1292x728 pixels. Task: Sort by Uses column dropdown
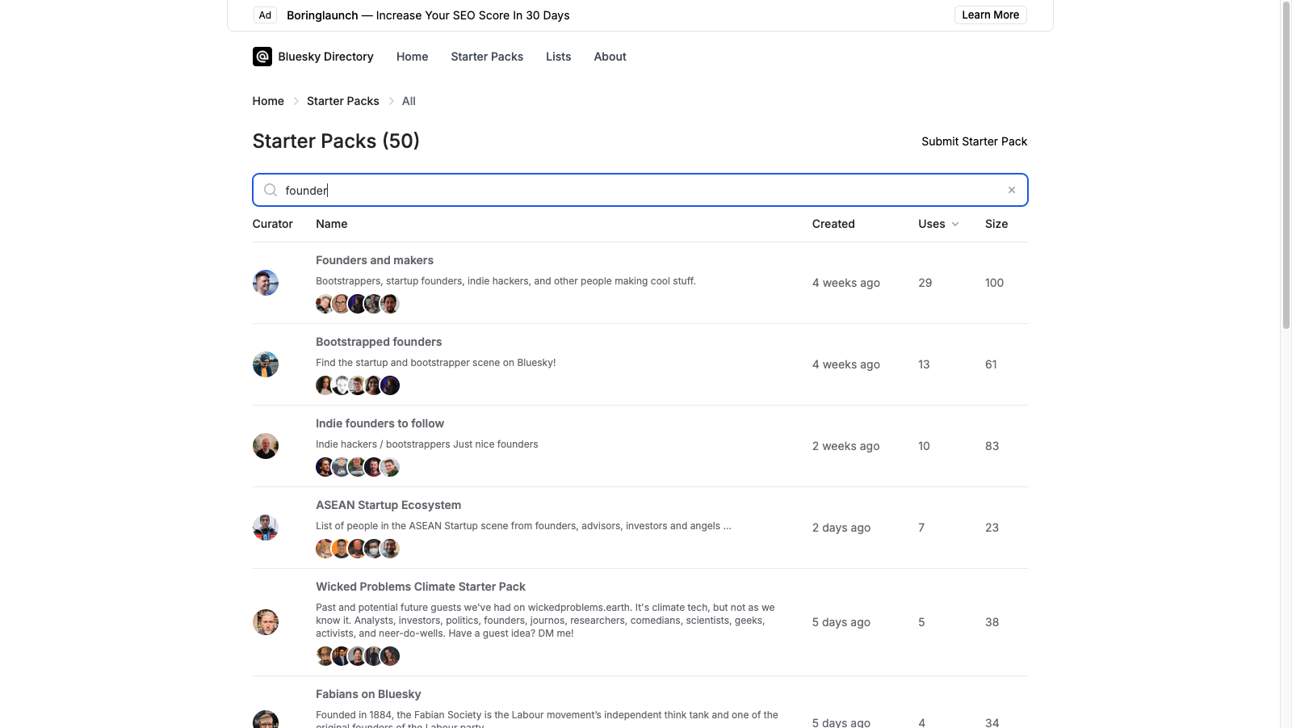pos(938,224)
